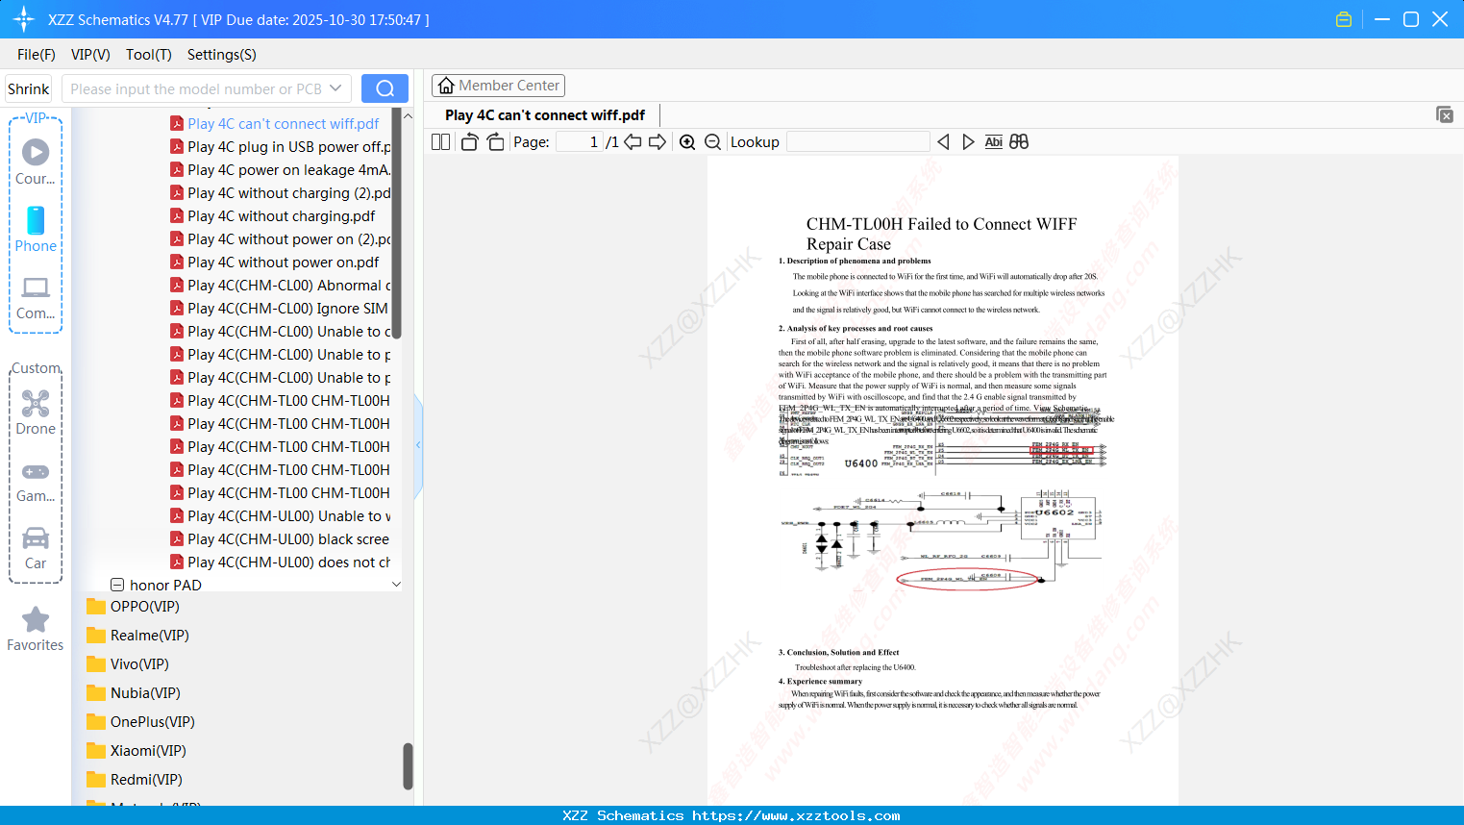Viewport: 1464px width, 825px height.
Task: Jump to next lookup result triangle
Action: [x=968, y=142]
